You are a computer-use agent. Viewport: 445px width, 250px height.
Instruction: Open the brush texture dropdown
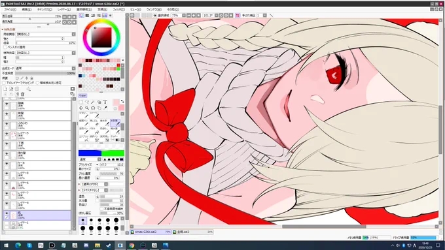[x=106, y=190]
